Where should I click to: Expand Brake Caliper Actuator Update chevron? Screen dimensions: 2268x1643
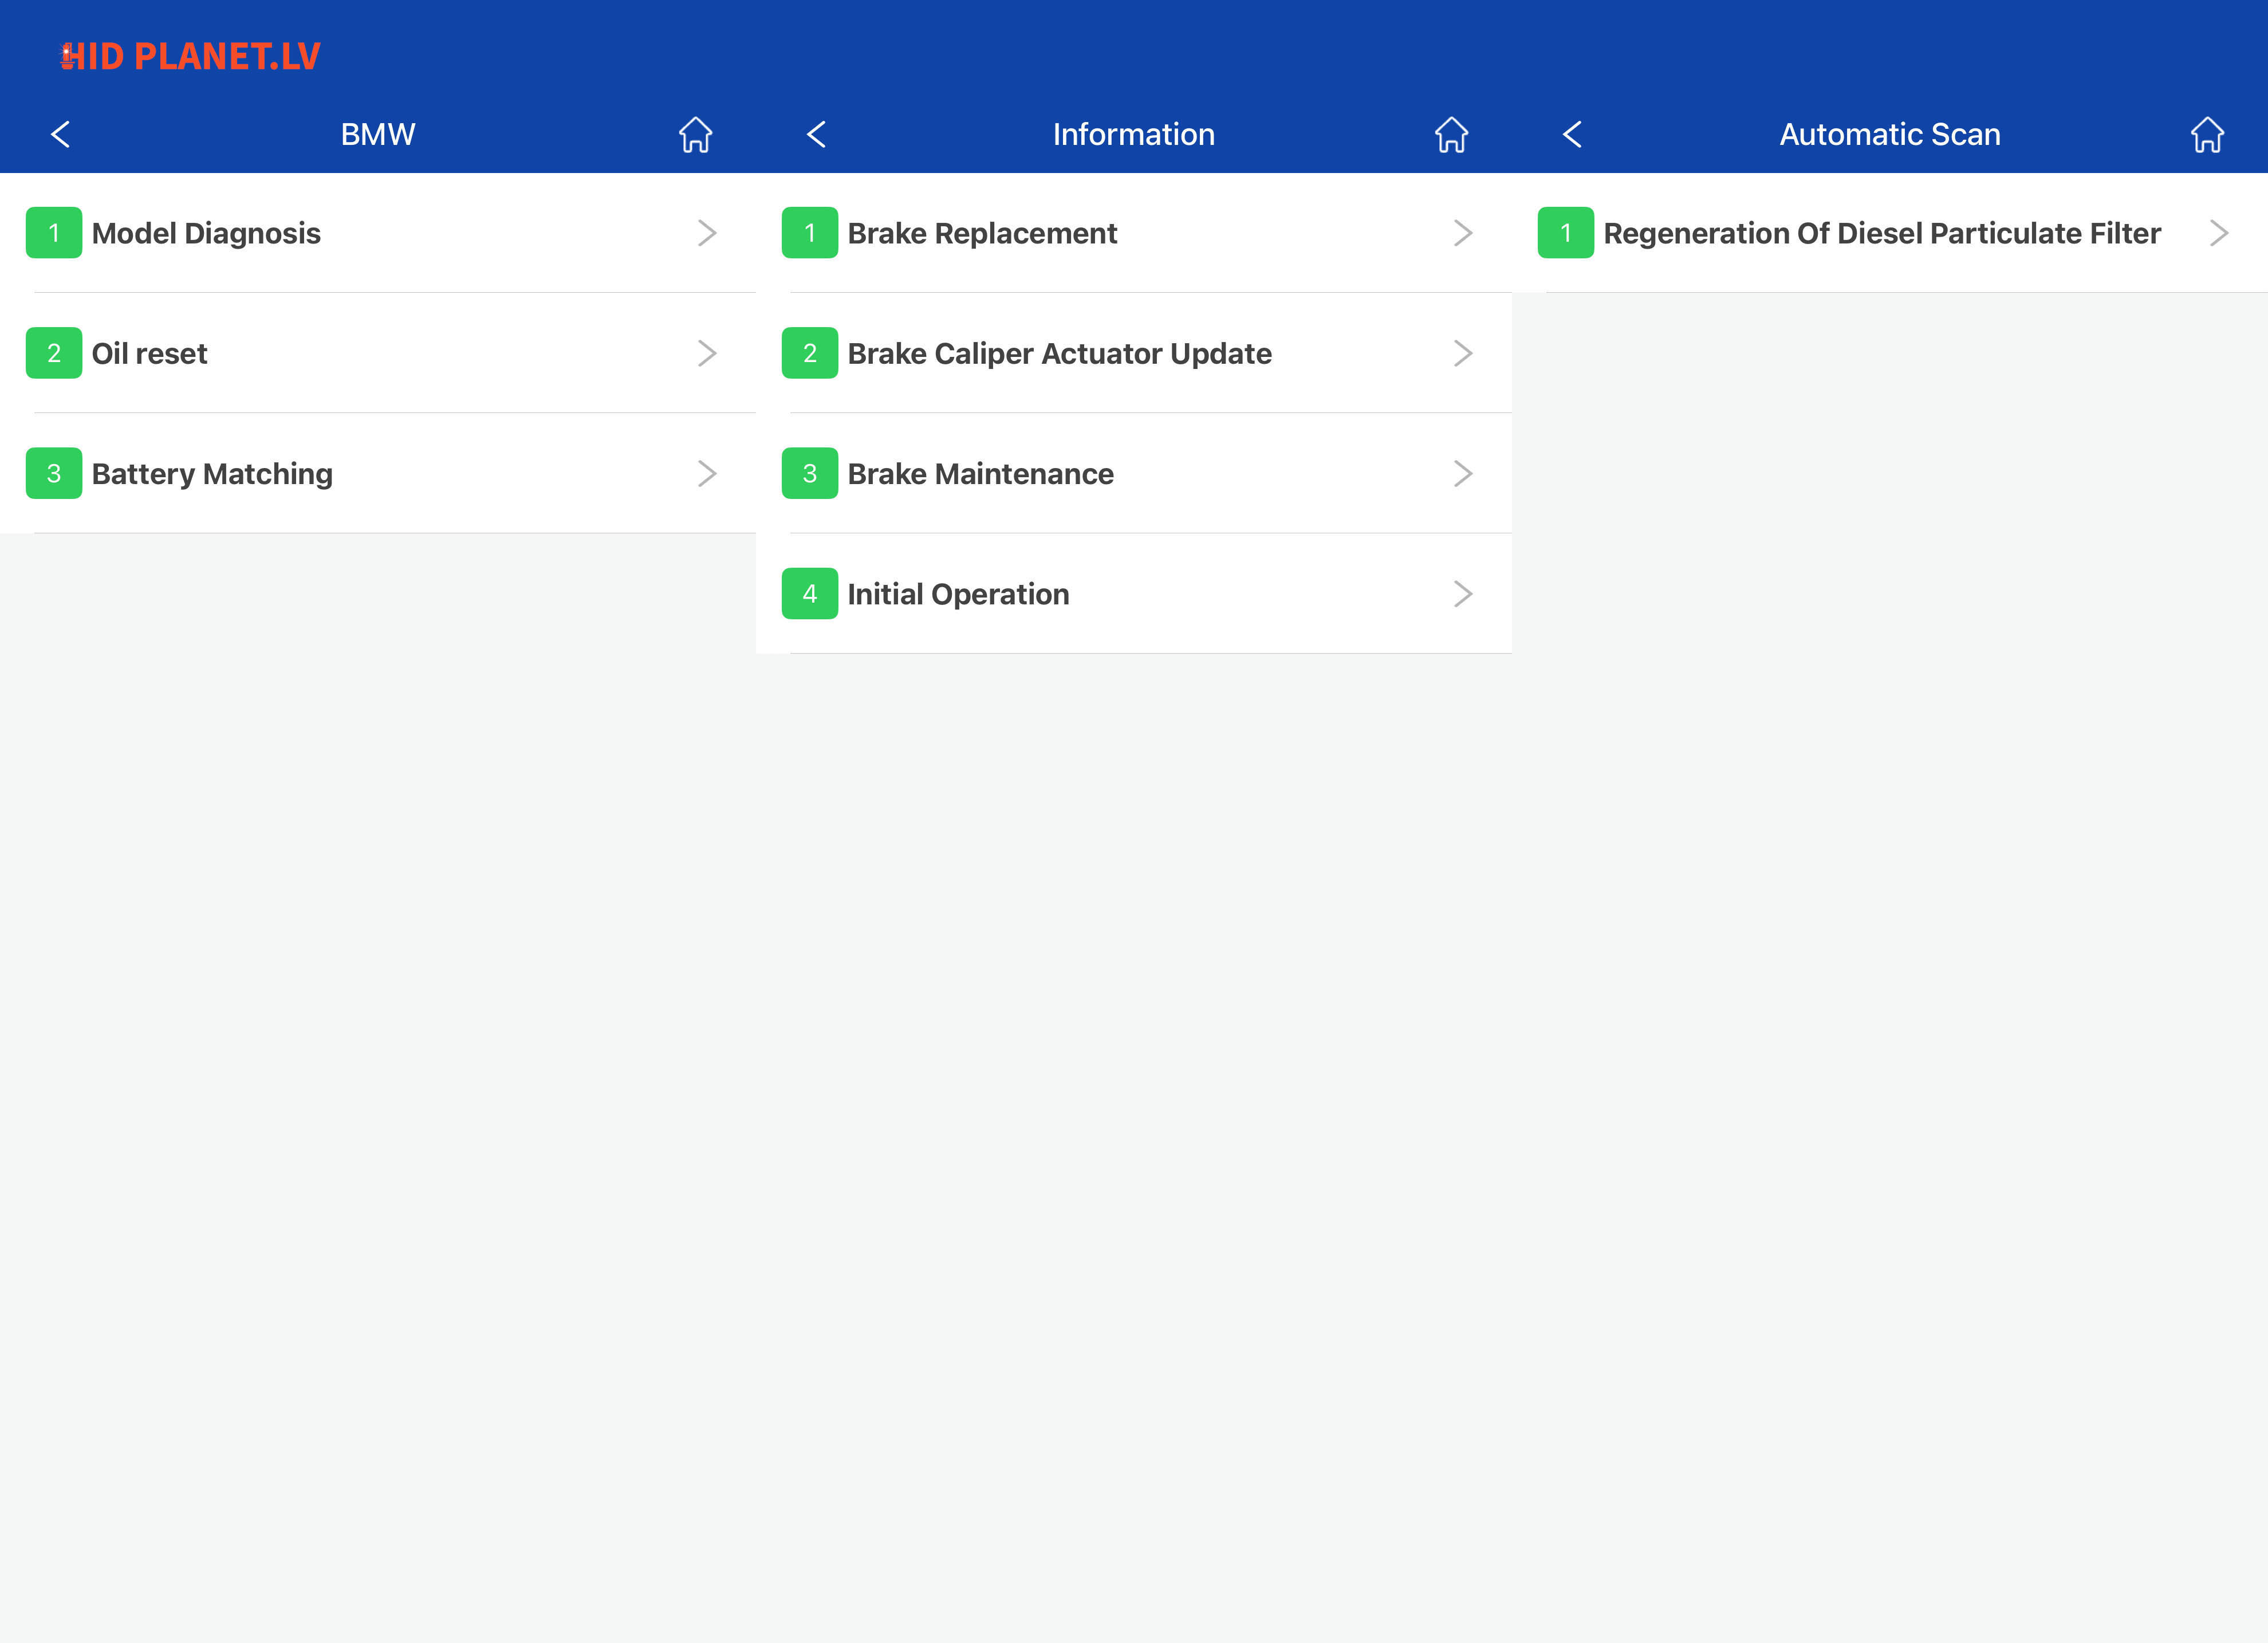click(x=1462, y=354)
